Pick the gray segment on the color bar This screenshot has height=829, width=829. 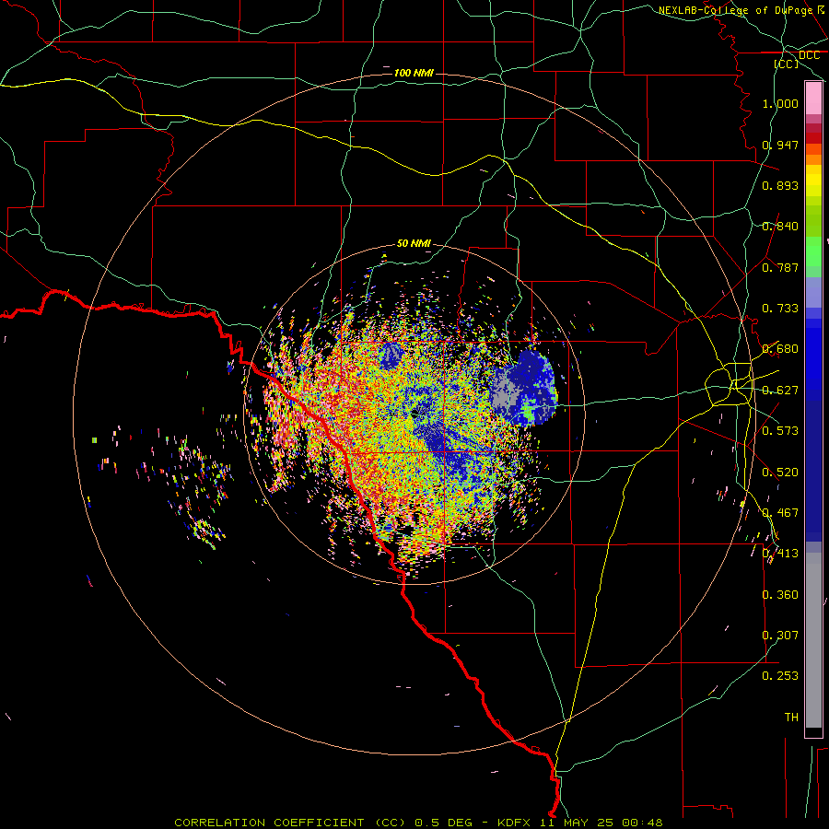coord(813,640)
